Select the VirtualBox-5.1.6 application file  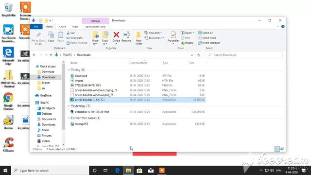tap(138, 112)
